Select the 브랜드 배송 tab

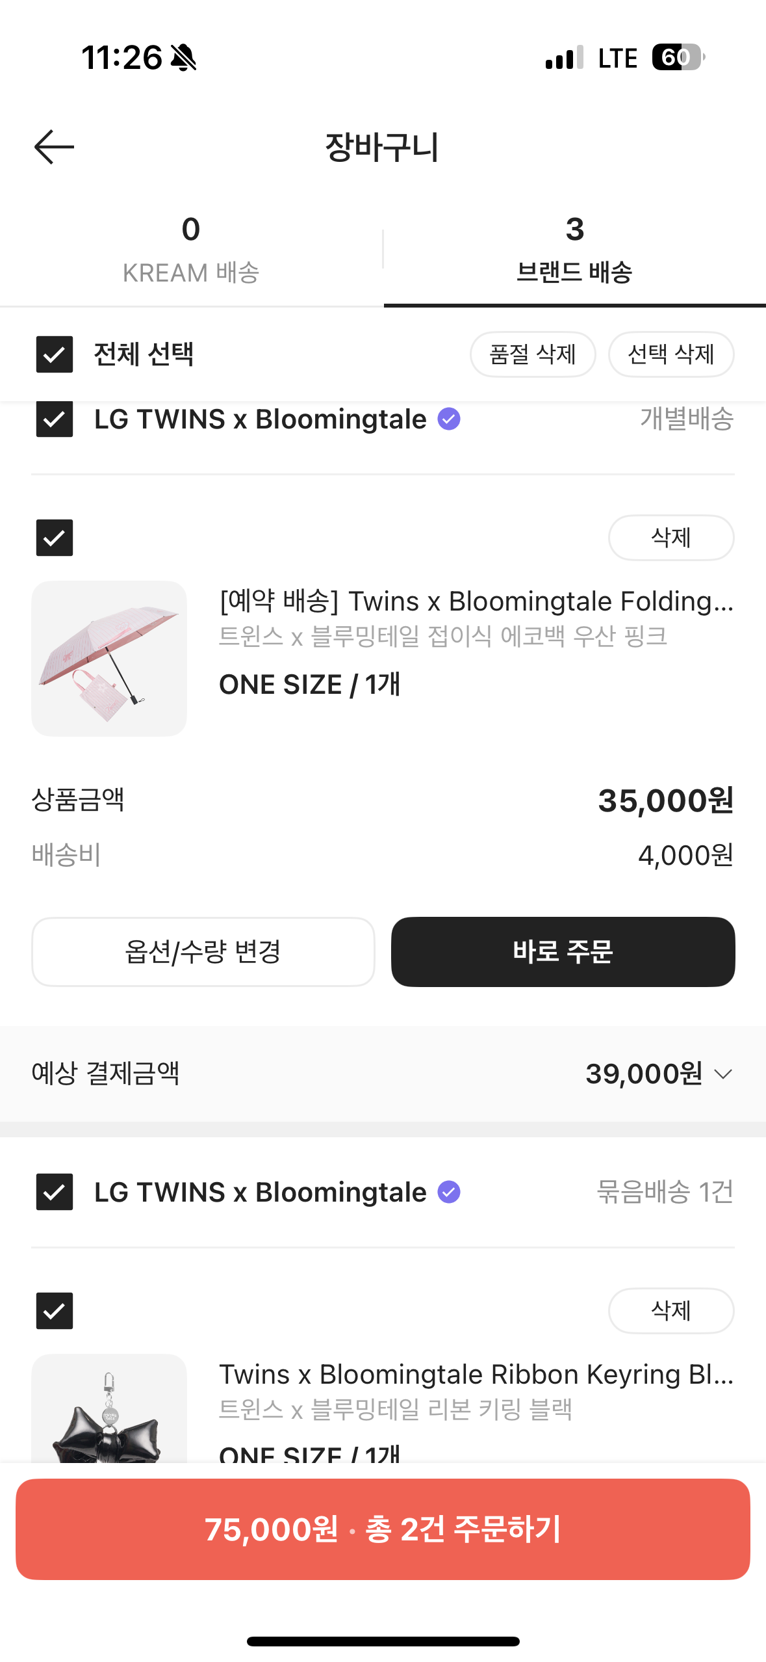(x=574, y=250)
